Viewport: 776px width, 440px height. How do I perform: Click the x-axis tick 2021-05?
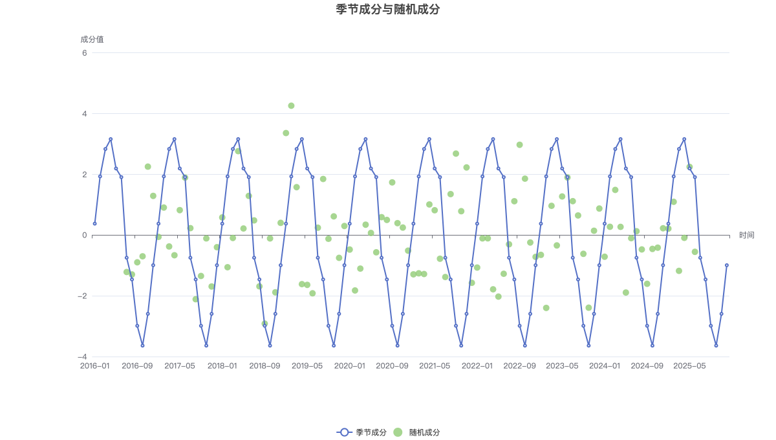(435, 366)
